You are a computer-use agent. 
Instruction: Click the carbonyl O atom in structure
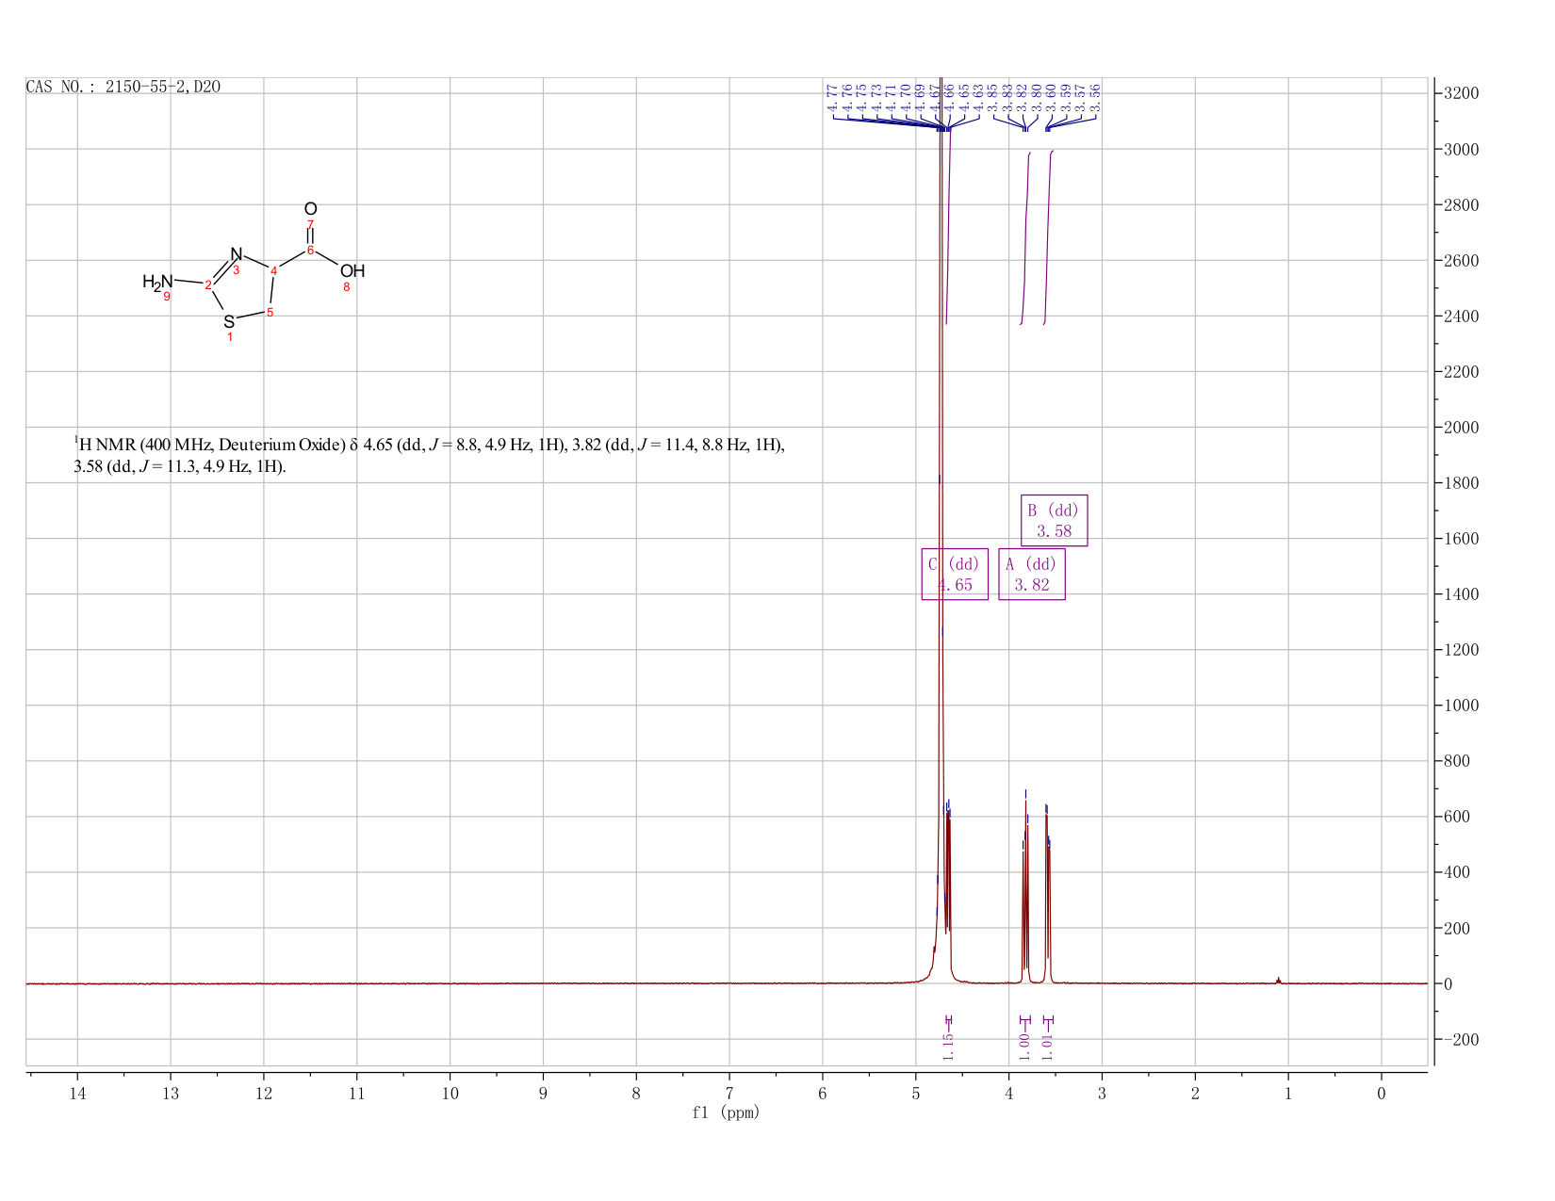click(311, 209)
